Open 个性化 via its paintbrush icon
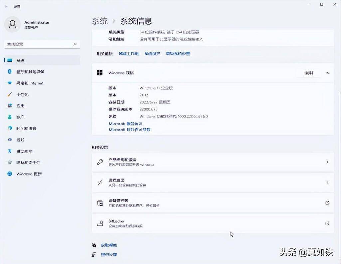Viewport: 341px width, 264px height. pos(10,94)
